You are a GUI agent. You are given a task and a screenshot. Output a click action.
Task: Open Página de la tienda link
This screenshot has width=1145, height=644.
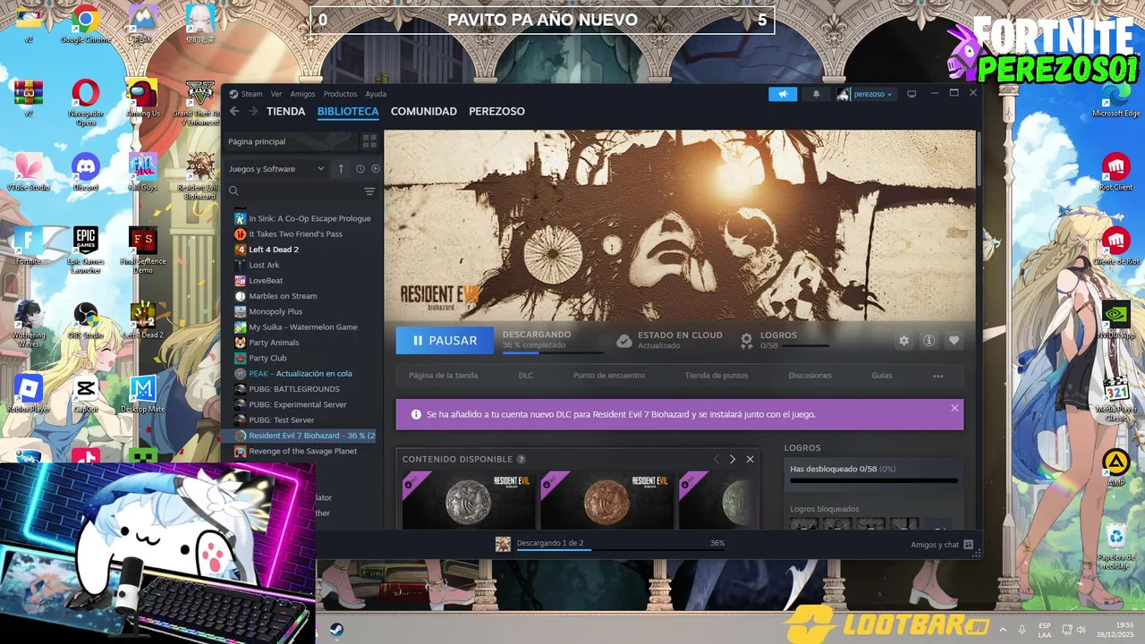(443, 376)
